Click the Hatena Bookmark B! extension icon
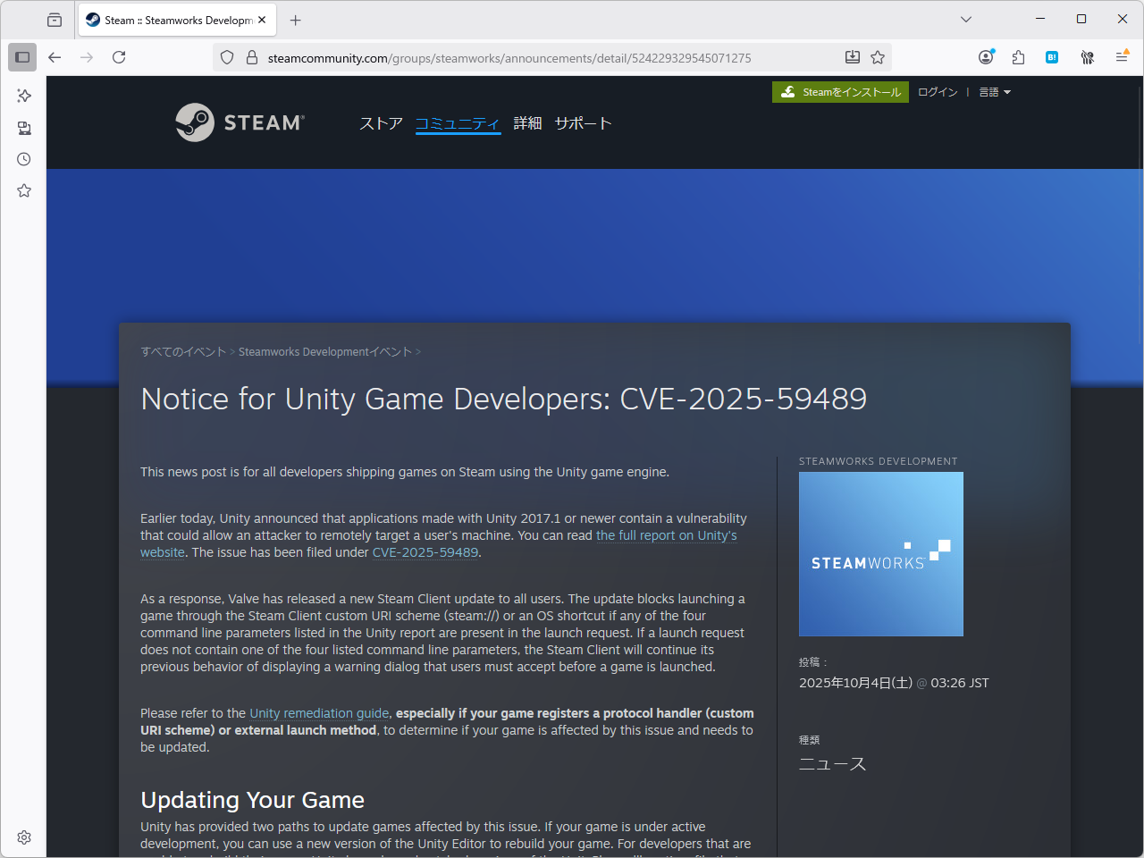This screenshot has height=858, width=1144. [x=1052, y=56]
